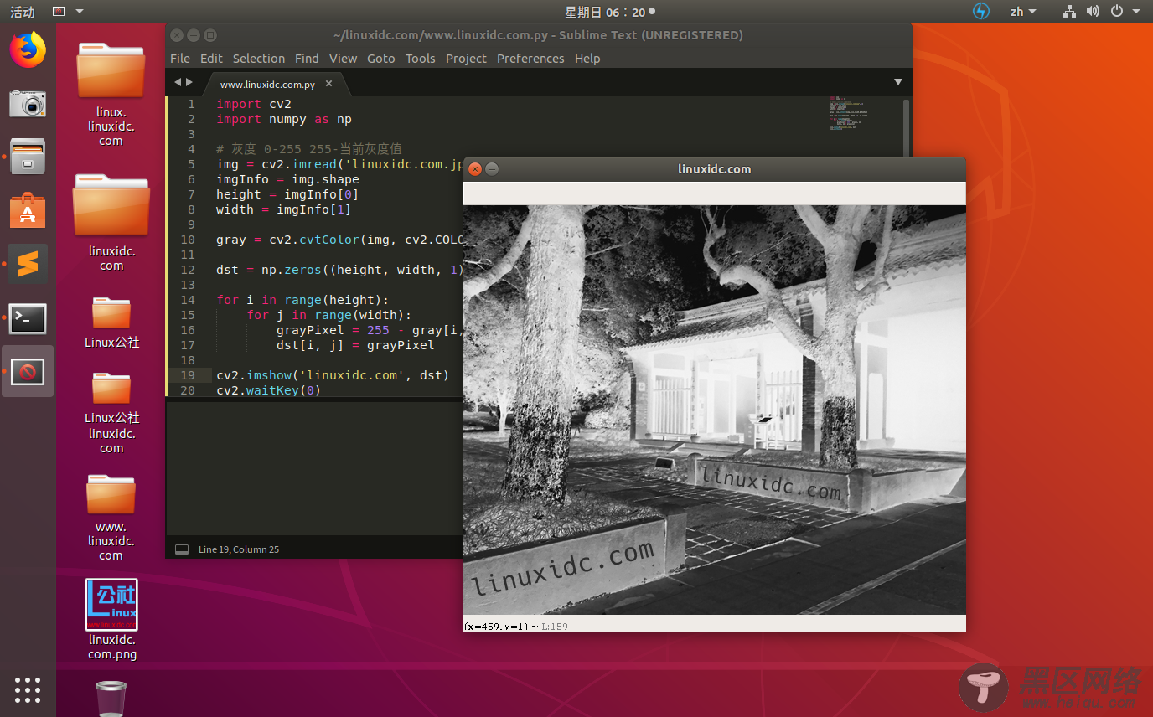Click the 'import numpy as np' line
Viewport: 1153px width, 717px height.
click(284, 119)
